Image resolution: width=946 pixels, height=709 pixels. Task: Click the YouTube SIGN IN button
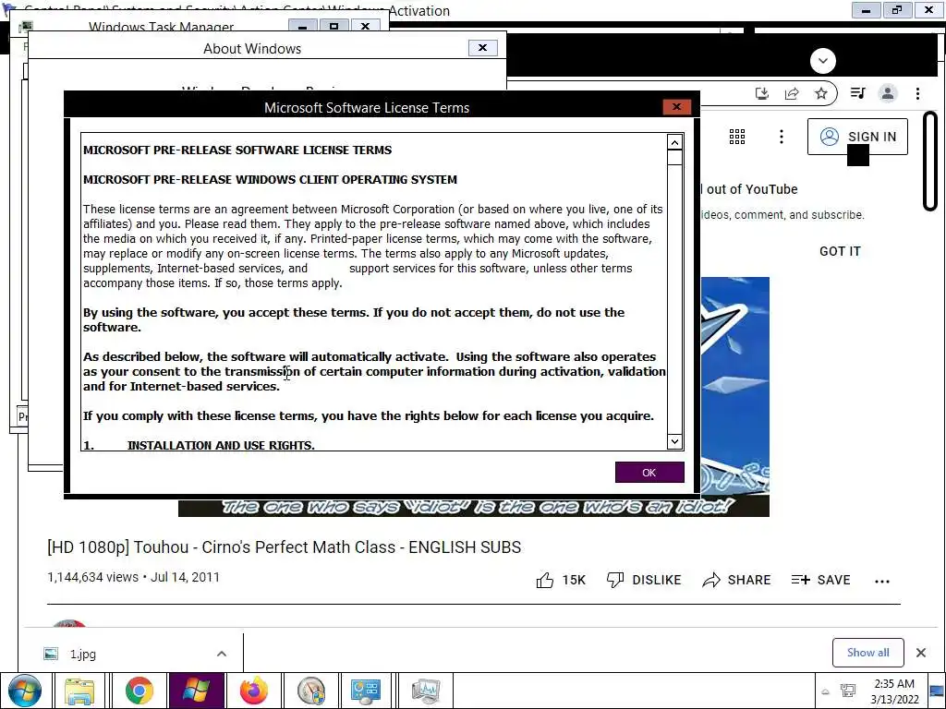[857, 137]
